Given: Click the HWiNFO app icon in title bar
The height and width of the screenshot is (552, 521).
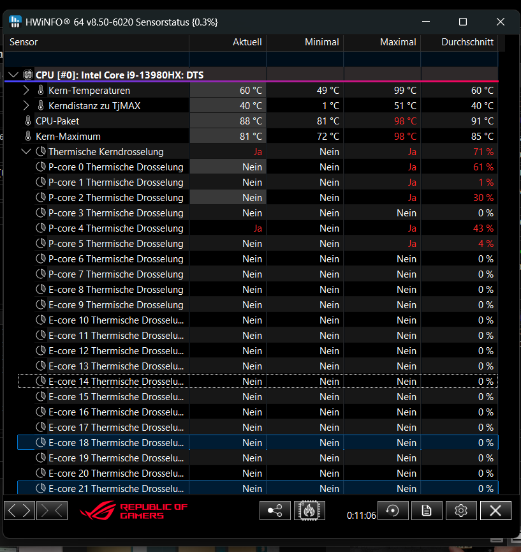Looking at the screenshot, I should pos(15,22).
